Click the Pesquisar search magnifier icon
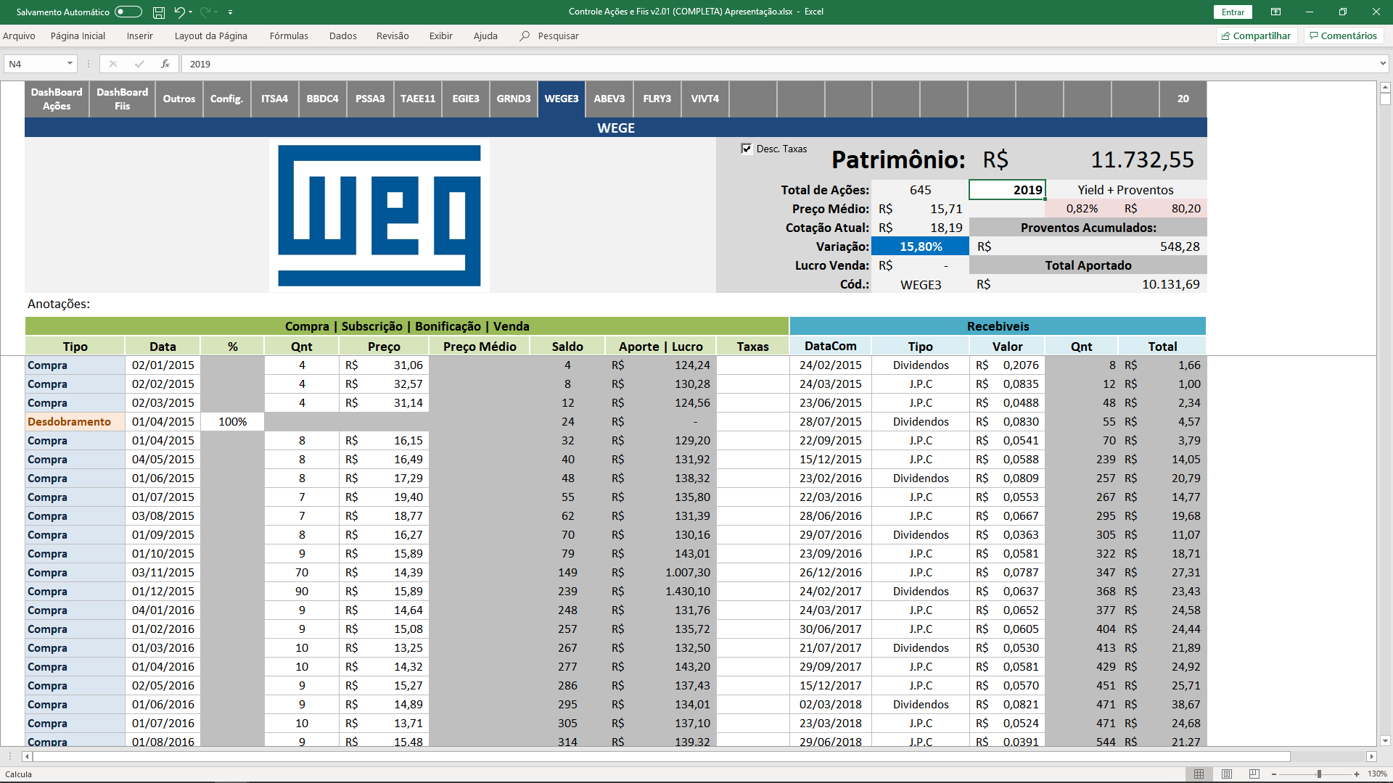Screen dimensions: 1393x783 pos(525,36)
